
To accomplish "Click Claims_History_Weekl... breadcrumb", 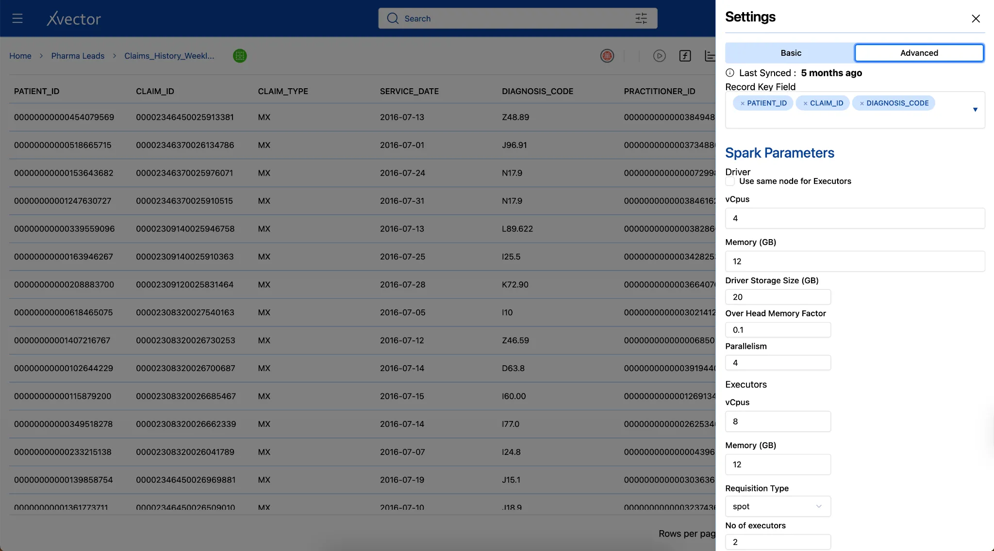I will pyautogui.click(x=169, y=56).
